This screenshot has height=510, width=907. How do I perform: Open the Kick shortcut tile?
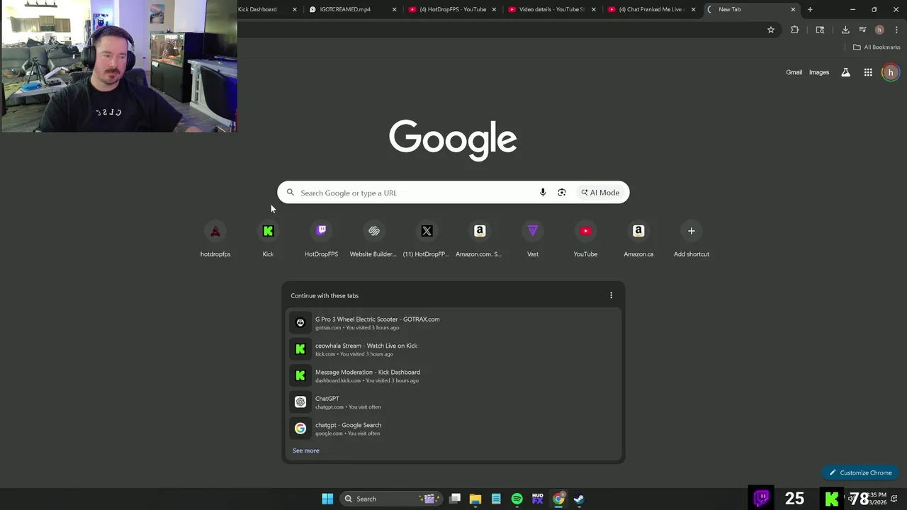coord(268,239)
